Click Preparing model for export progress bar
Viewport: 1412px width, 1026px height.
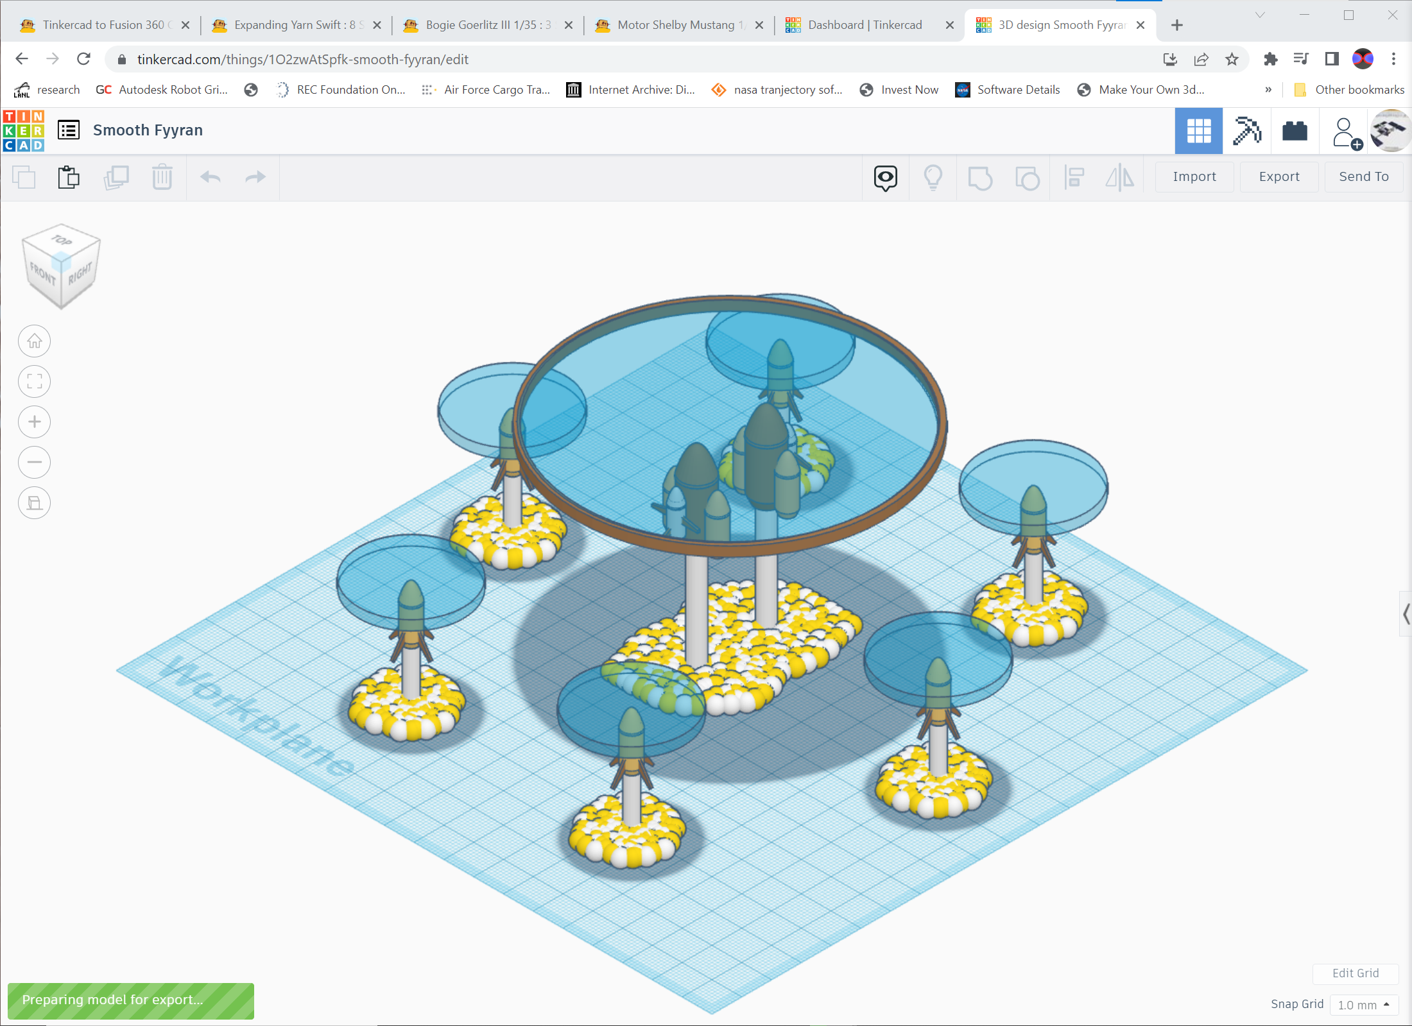tap(131, 1000)
